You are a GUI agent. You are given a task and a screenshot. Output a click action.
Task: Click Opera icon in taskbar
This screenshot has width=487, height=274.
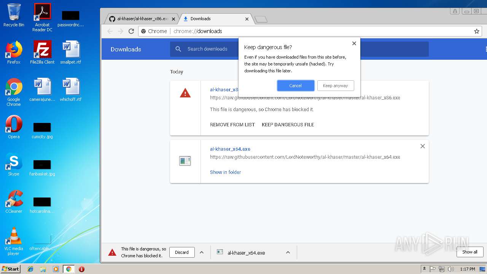click(81, 269)
